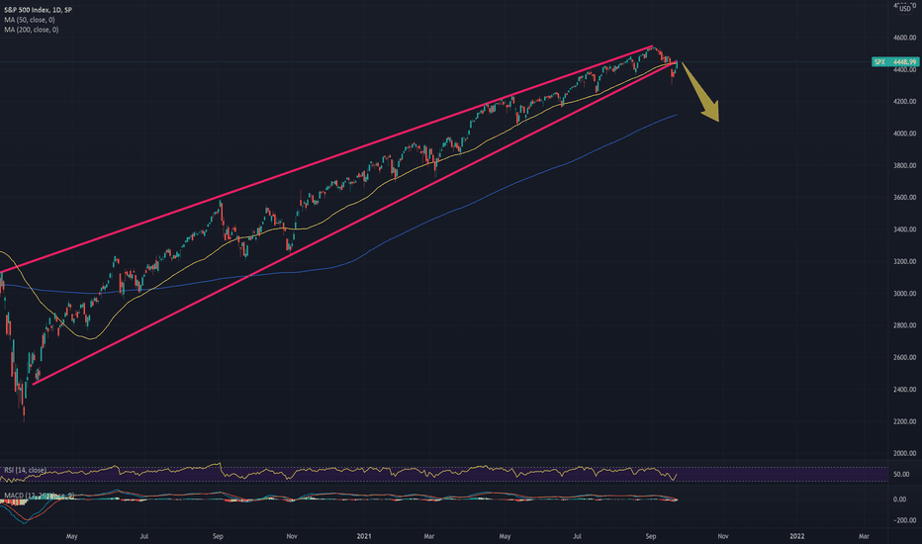Click the 3600.00 price axis label
This screenshot has height=544, width=922.
coord(904,198)
